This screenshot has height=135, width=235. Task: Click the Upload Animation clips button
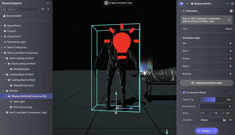coord(206,83)
